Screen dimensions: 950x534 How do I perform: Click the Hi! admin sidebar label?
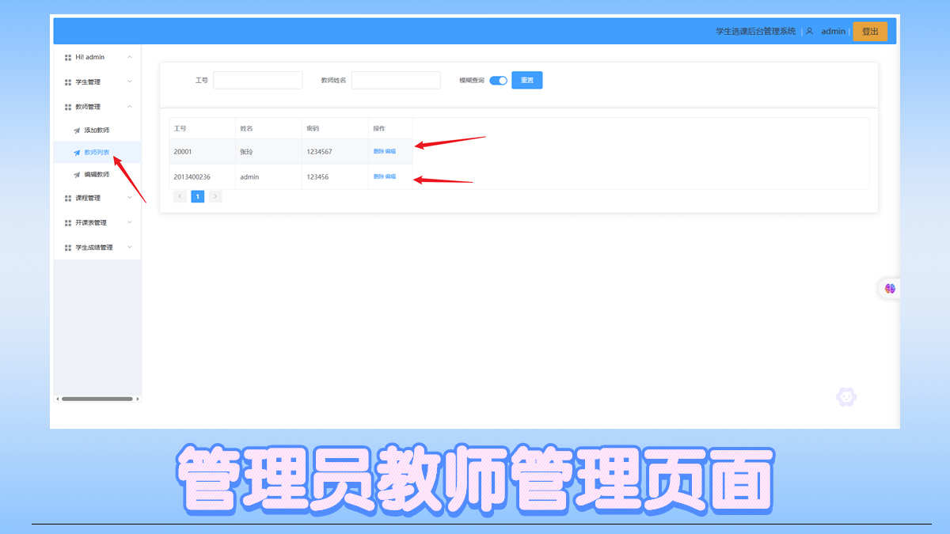[x=90, y=57]
